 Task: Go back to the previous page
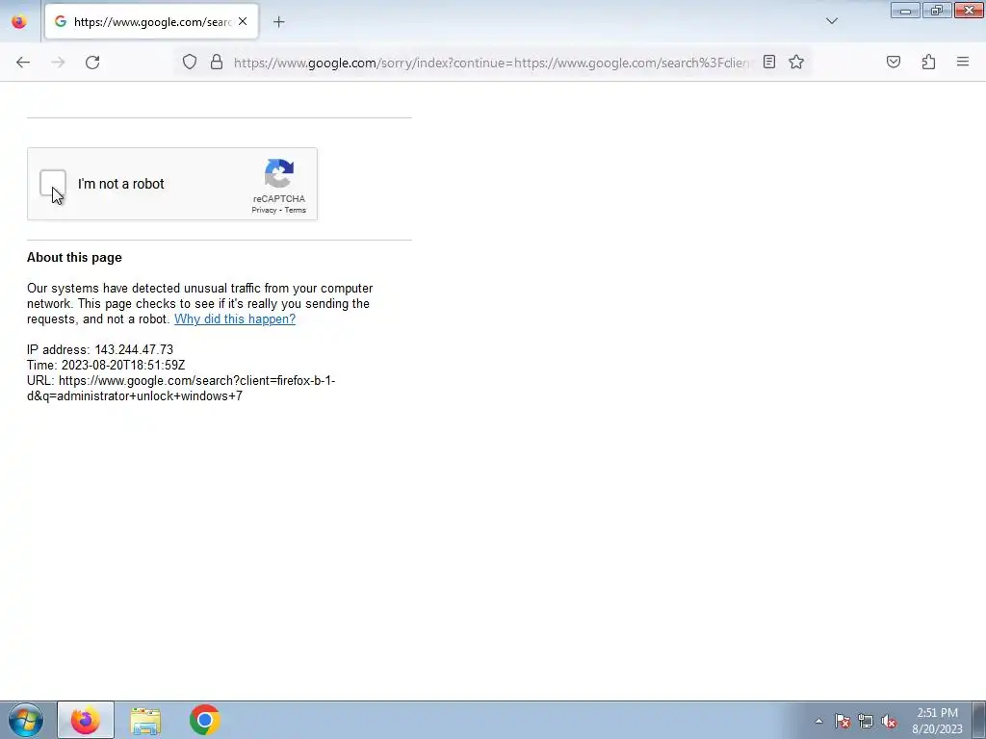pos(23,63)
